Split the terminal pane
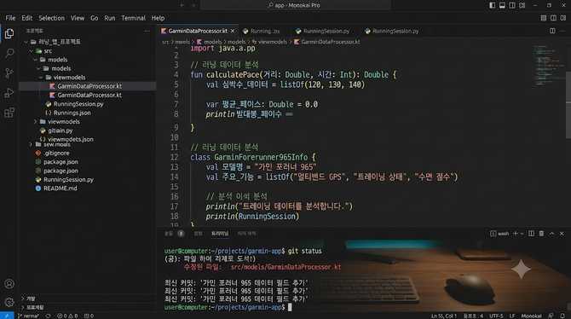The width and height of the screenshot is (571, 319). [x=531, y=234]
